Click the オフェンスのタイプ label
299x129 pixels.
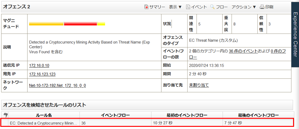(x=173, y=40)
